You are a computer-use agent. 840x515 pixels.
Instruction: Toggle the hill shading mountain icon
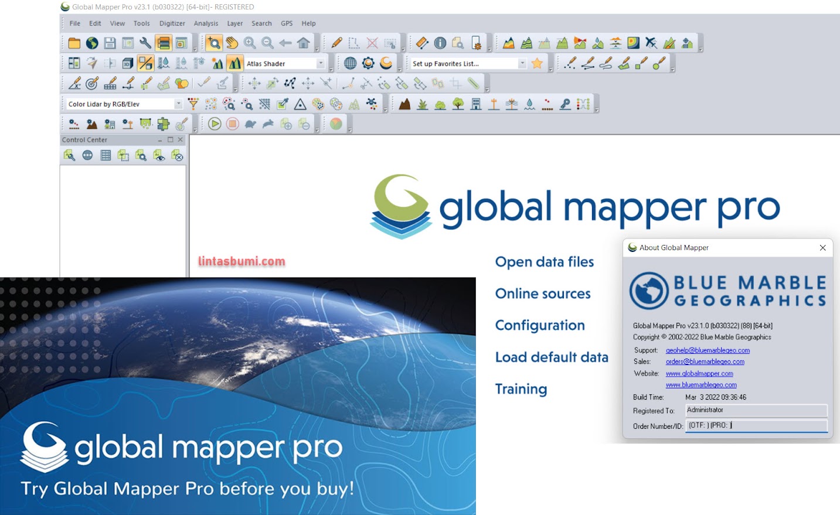pyautogui.click(x=234, y=63)
